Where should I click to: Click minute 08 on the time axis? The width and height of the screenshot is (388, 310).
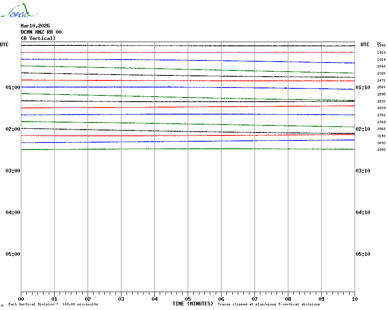pos(288,299)
